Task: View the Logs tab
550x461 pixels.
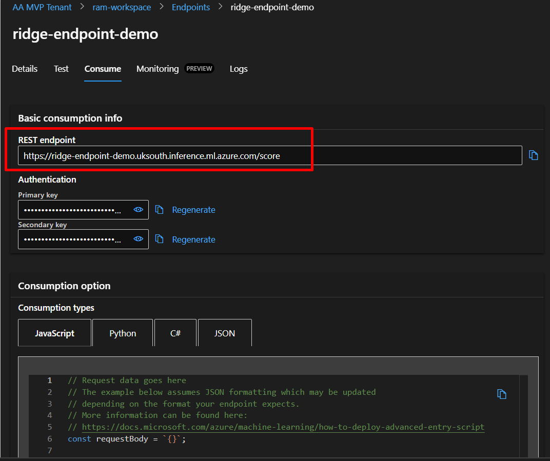Action: coord(239,69)
